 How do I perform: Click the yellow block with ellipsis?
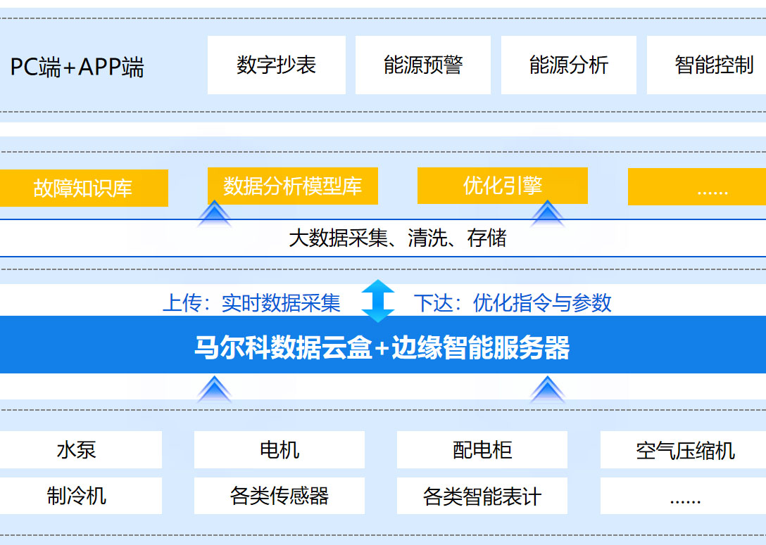[697, 187]
